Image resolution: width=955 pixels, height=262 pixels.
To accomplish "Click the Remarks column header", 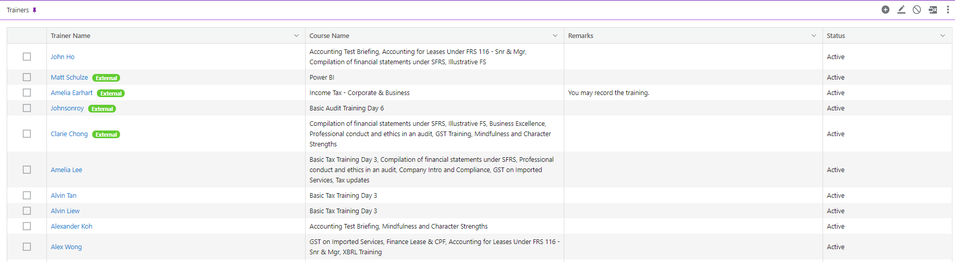I will click(x=580, y=35).
